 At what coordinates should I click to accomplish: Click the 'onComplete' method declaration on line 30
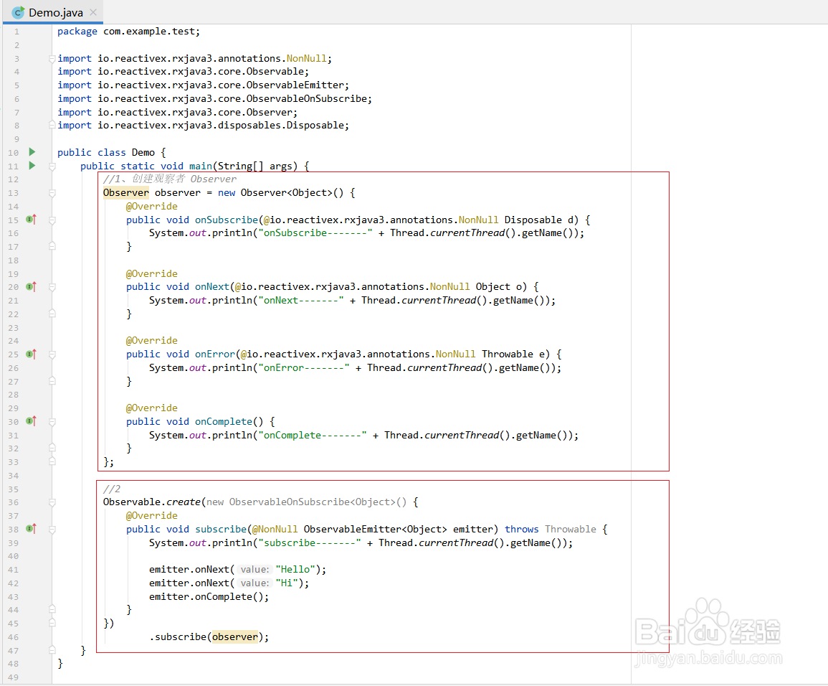pos(224,421)
